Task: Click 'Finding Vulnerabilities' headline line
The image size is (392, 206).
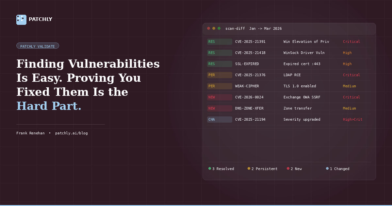Action: [x=88, y=64]
